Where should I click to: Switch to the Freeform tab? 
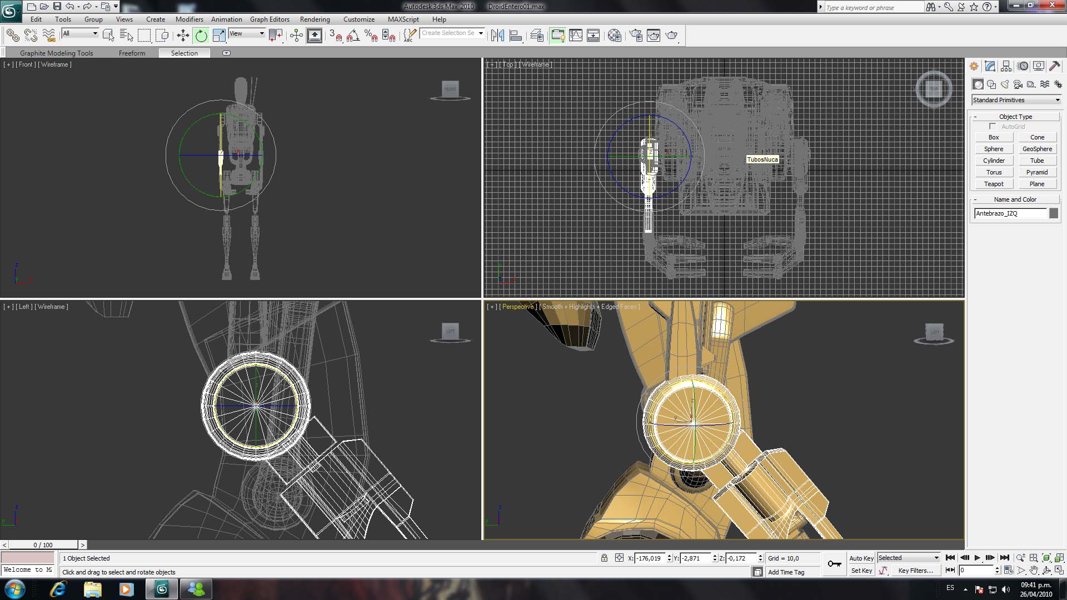click(x=132, y=53)
